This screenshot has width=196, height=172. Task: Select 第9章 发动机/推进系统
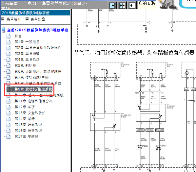(x=33, y=89)
